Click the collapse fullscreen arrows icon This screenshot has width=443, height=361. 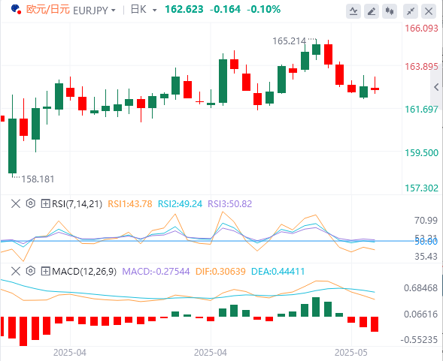pos(410,11)
